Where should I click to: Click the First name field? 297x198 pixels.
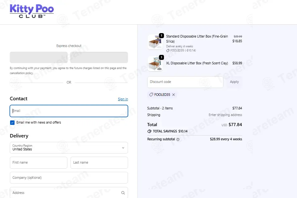pyautogui.click(x=39, y=162)
